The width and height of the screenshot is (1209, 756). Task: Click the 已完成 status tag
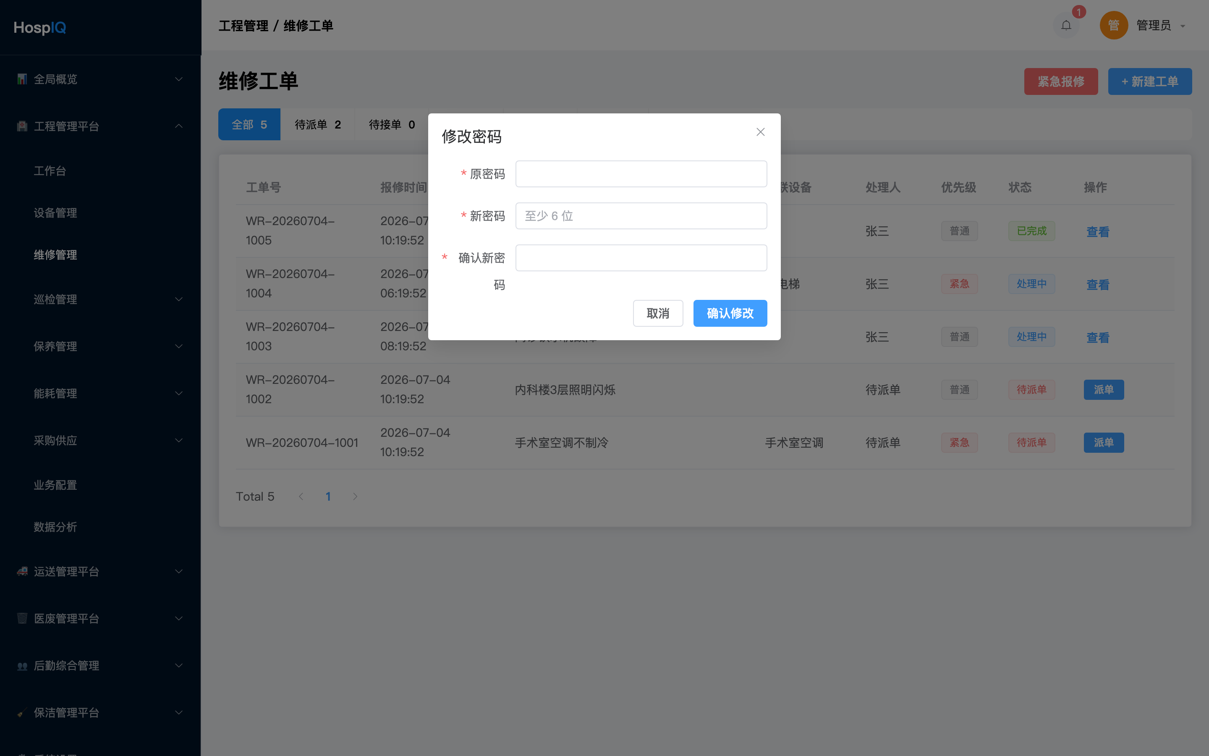pyautogui.click(x=1032, y=231)
